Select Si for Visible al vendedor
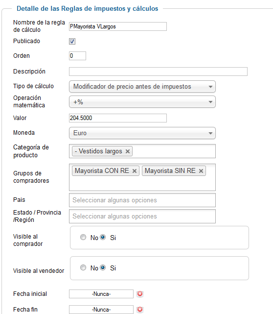This screenshot has height=314, width=273. [103, 267]
